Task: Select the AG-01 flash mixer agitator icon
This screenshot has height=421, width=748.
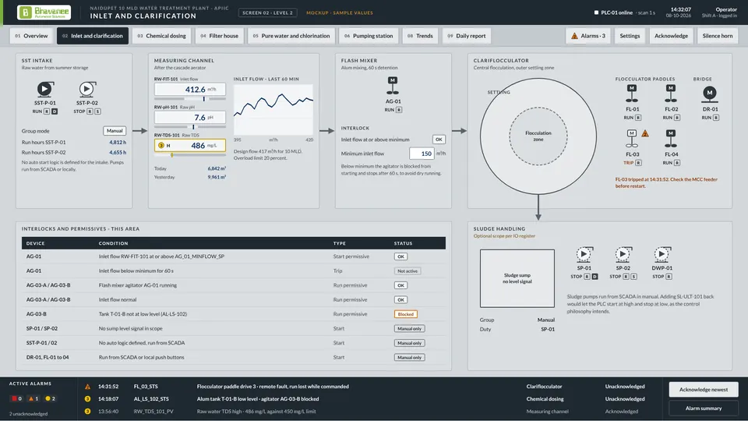Action: click(x=393, y=86)
